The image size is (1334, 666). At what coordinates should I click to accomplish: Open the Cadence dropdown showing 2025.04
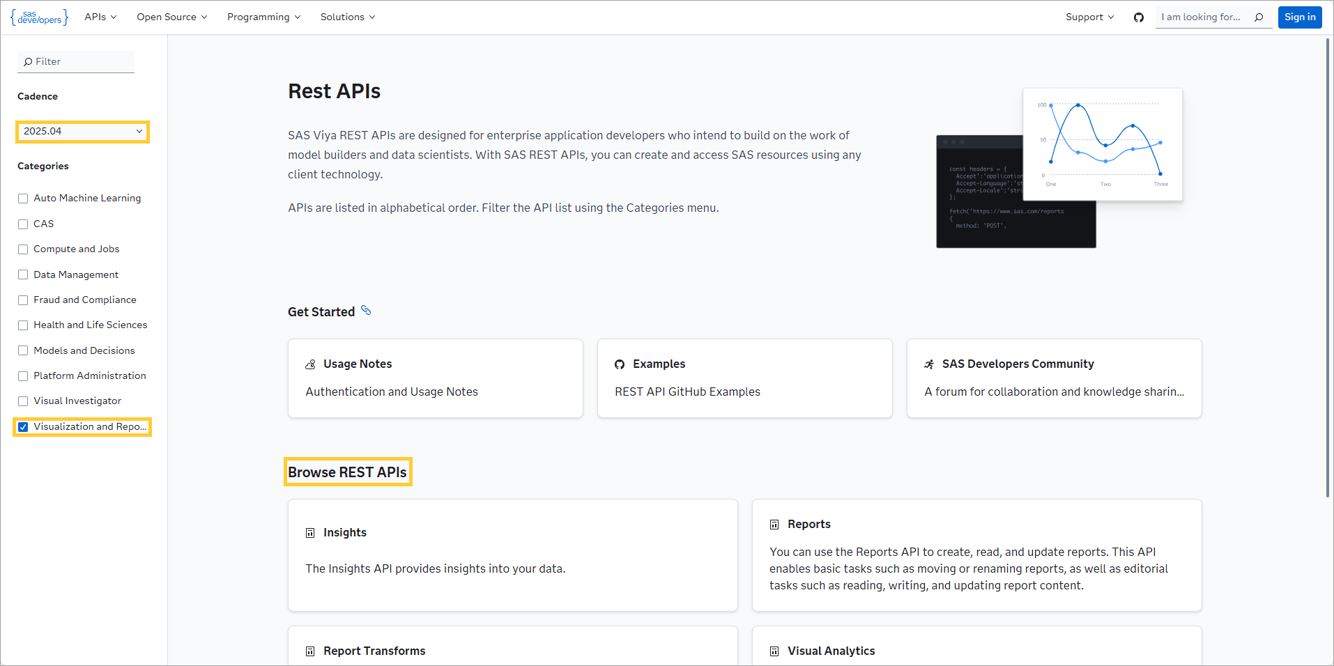tap(82, 131)
